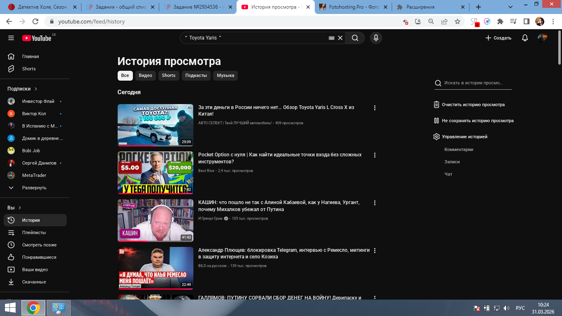Go back in Chrome
562x316 pixels.
point(10,21)
